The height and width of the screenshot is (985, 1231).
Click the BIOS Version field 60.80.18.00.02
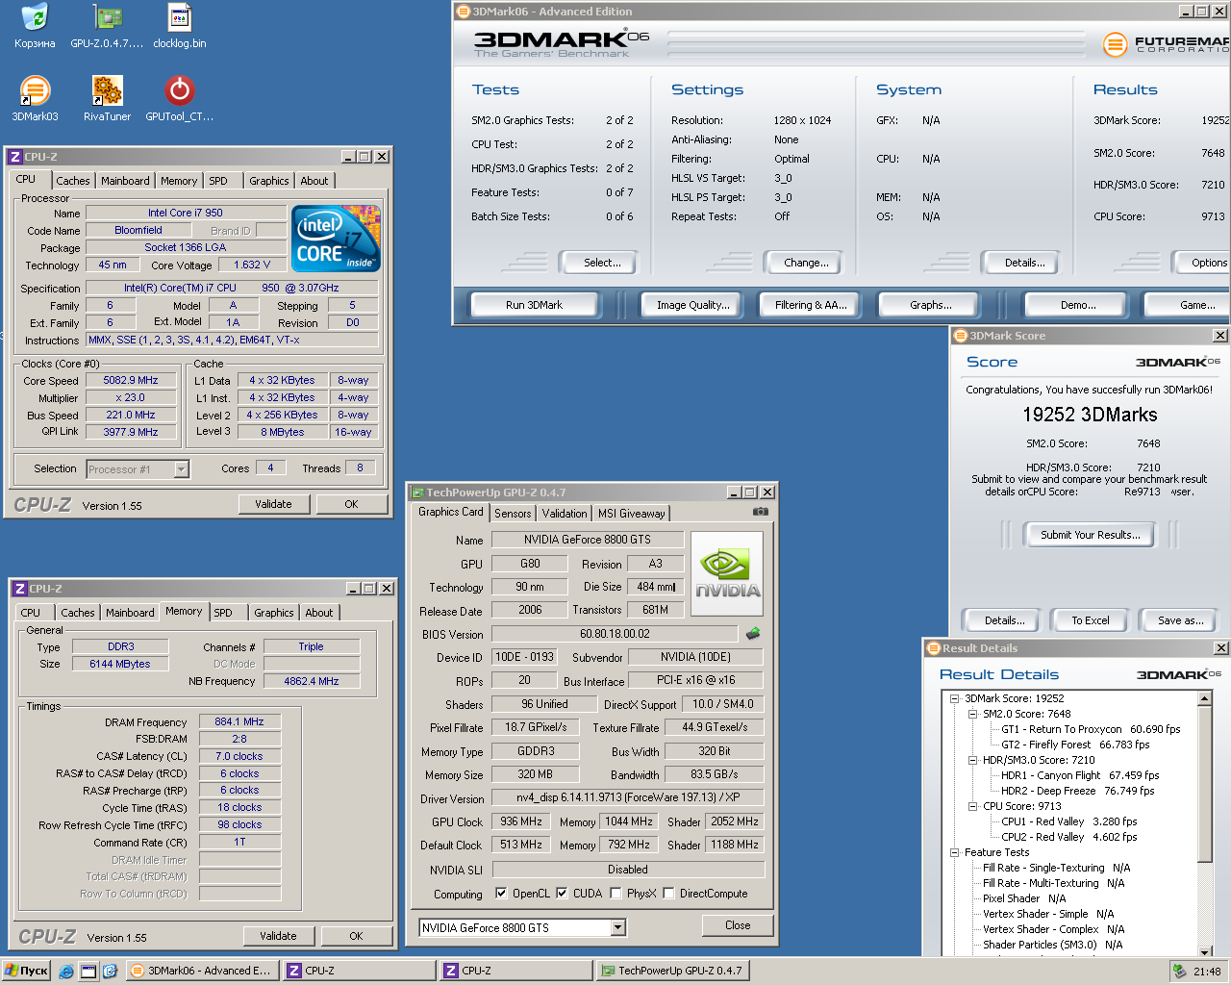click(x=615, y=634)
